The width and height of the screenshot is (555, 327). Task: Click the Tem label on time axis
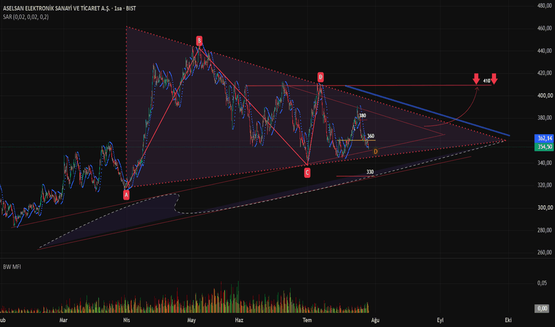(307, 320)
